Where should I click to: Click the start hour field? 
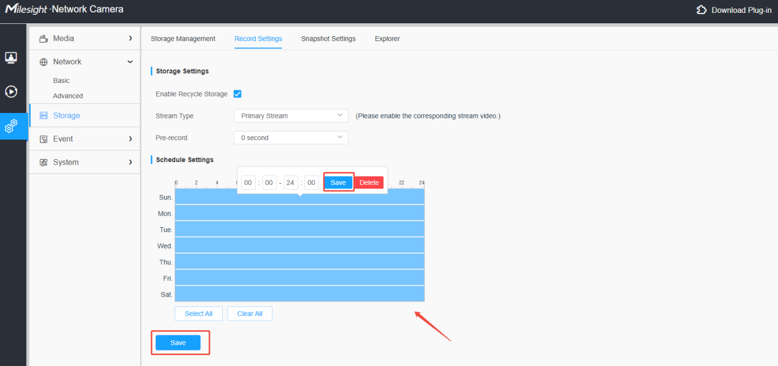pos(248,182)
